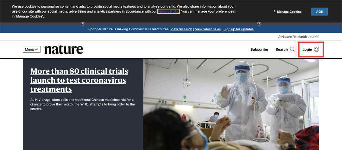
Task: Open Manage Cookies preferences
Action: click(289, 12)
